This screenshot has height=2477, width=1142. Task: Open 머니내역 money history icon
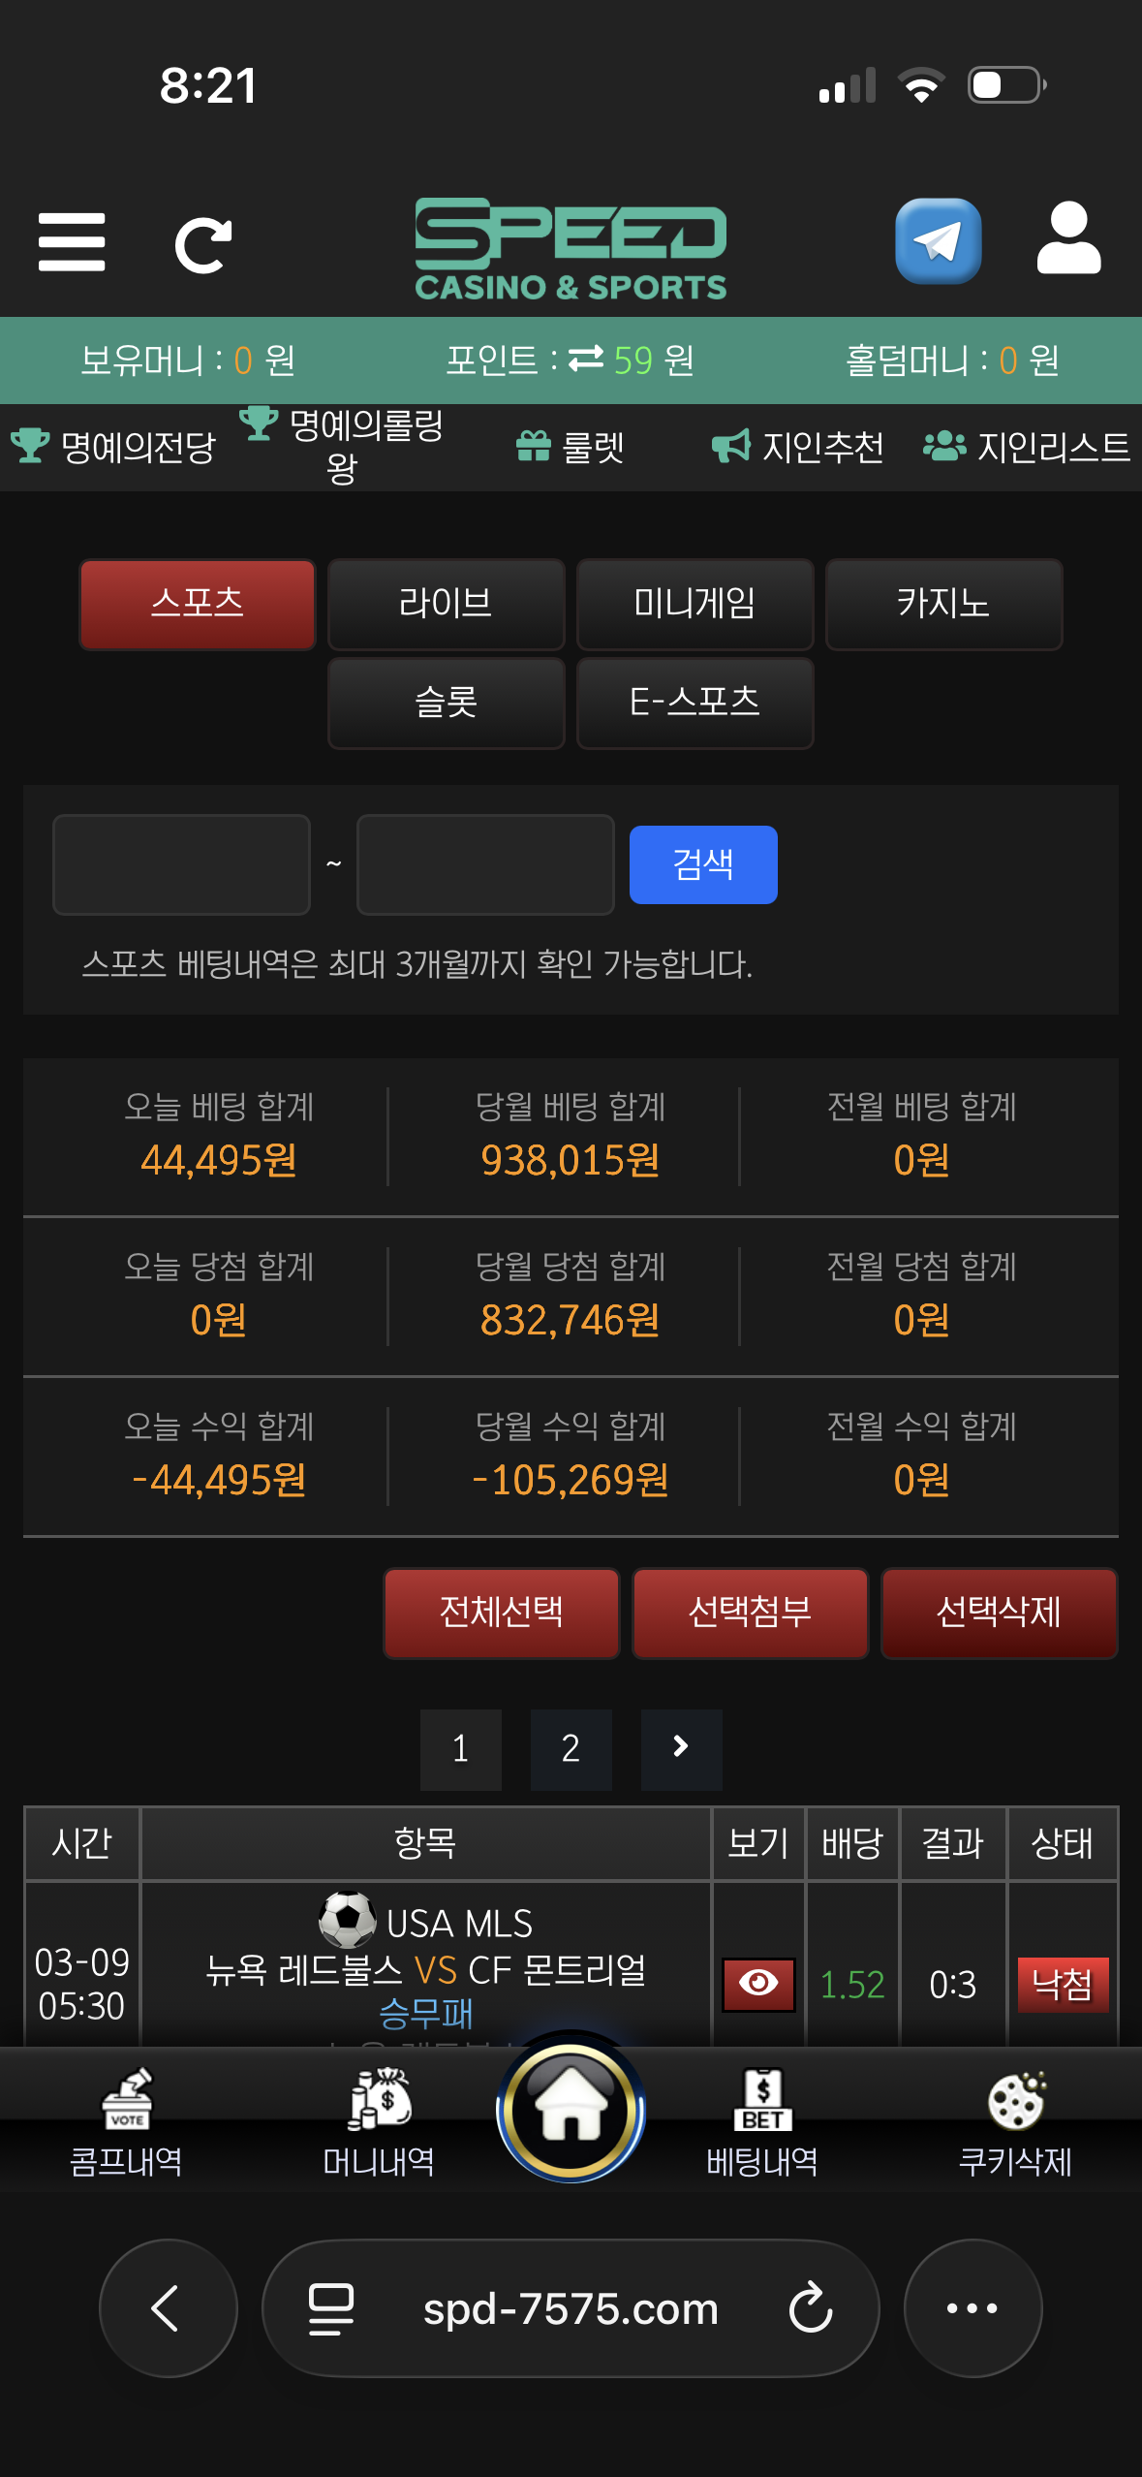[380, 2098]
